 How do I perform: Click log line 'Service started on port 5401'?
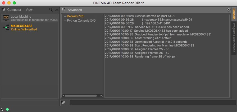click(x=140, y=16)
